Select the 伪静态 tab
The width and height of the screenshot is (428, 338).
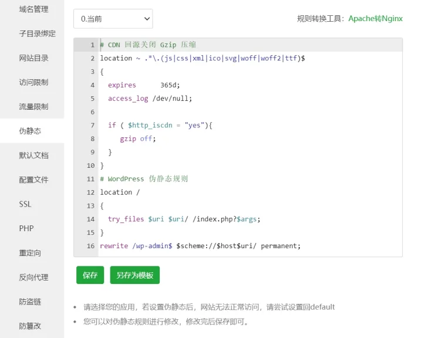pos(30,131)
